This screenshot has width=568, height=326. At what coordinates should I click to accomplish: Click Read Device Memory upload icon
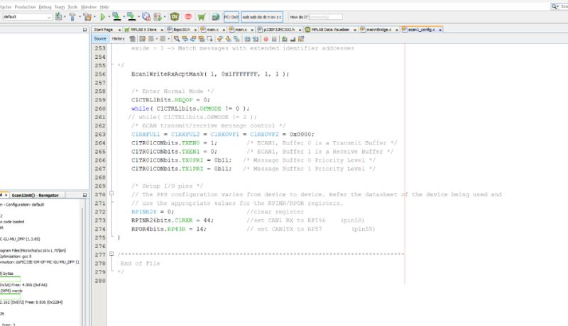(x=131, y=16)
